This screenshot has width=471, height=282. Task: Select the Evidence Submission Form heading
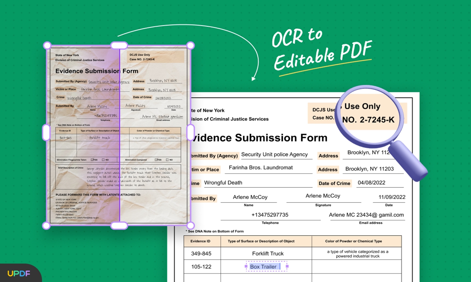tap(256, 138)
